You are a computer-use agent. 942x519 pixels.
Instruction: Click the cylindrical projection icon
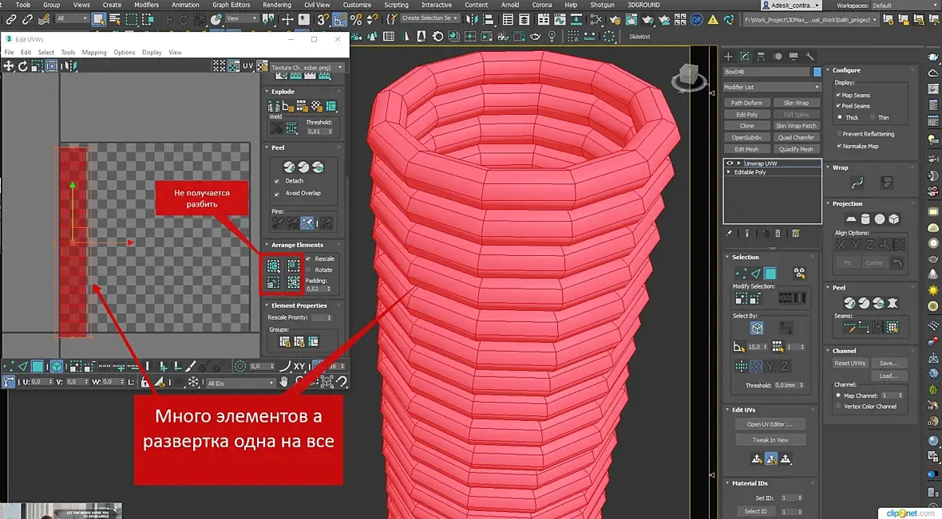point(865,218)
